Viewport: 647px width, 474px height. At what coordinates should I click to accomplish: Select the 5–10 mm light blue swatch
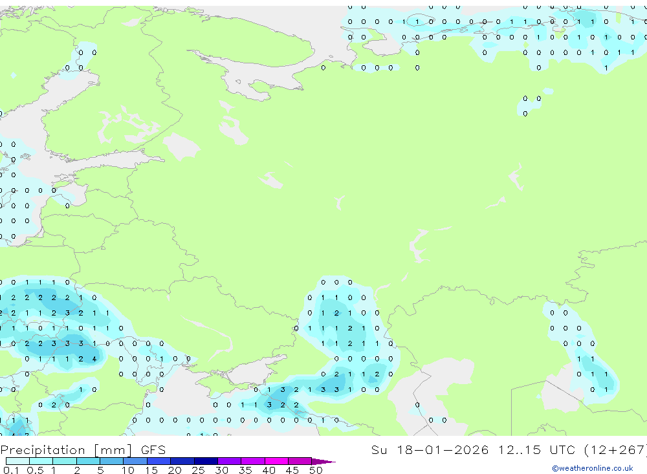(x=111, y=461)
